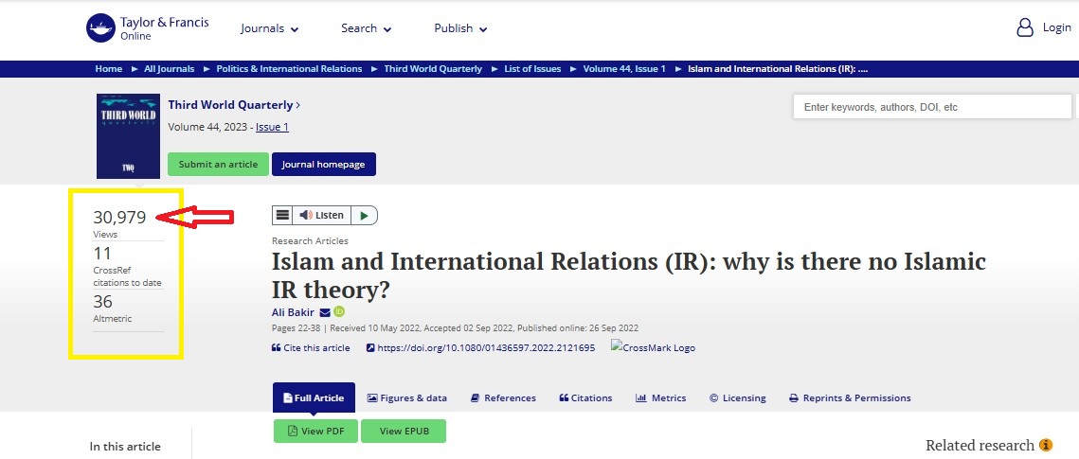Switch to Figures & data tab
Screen dimensions: 1079x459
(406, 397)
